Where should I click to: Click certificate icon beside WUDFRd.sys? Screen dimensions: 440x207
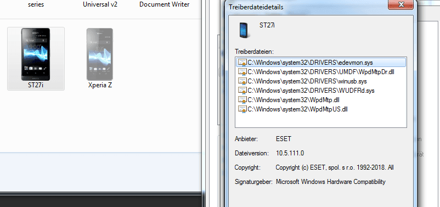pyautogui.click(x=242, y=91)
